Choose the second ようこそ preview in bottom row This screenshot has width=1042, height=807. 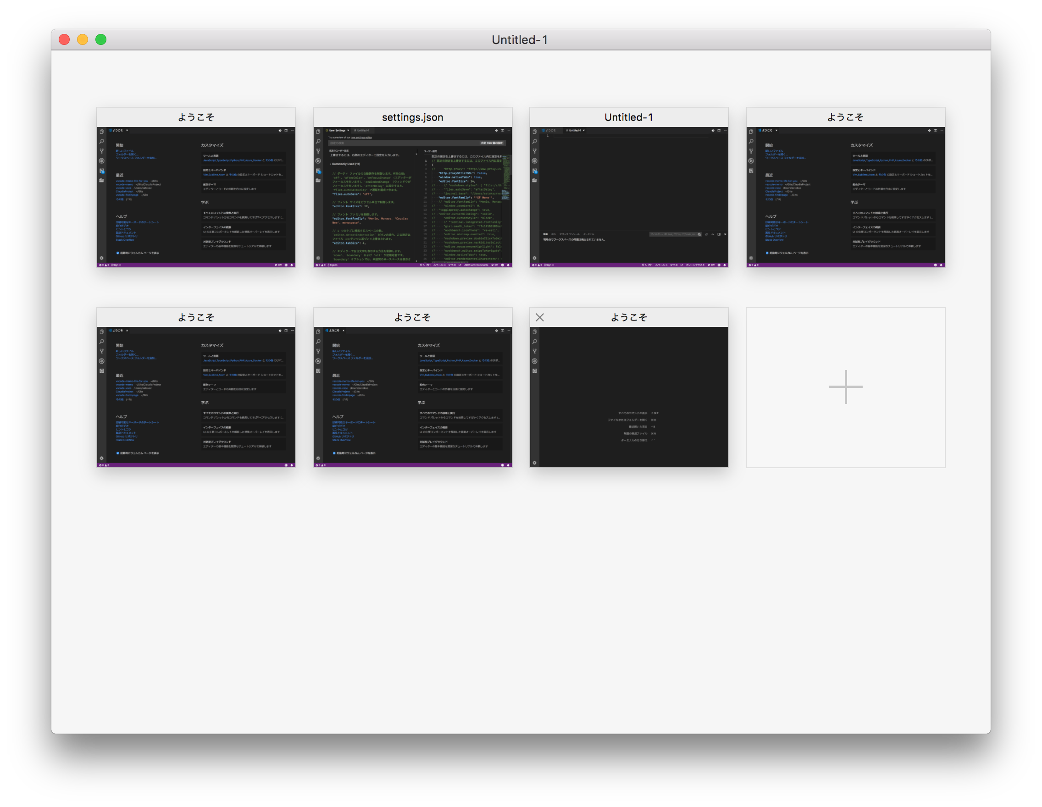pyautogui.click(x=412, y=396)
